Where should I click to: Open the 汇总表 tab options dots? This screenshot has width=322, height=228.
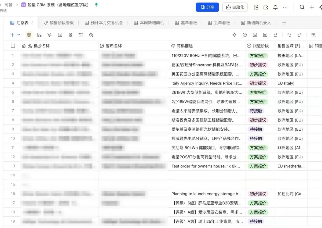[x=32, y=23]
